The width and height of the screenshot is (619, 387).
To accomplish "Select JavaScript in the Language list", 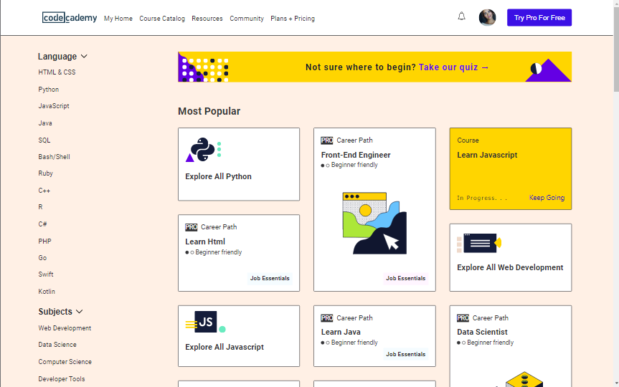I will (54, 106).
